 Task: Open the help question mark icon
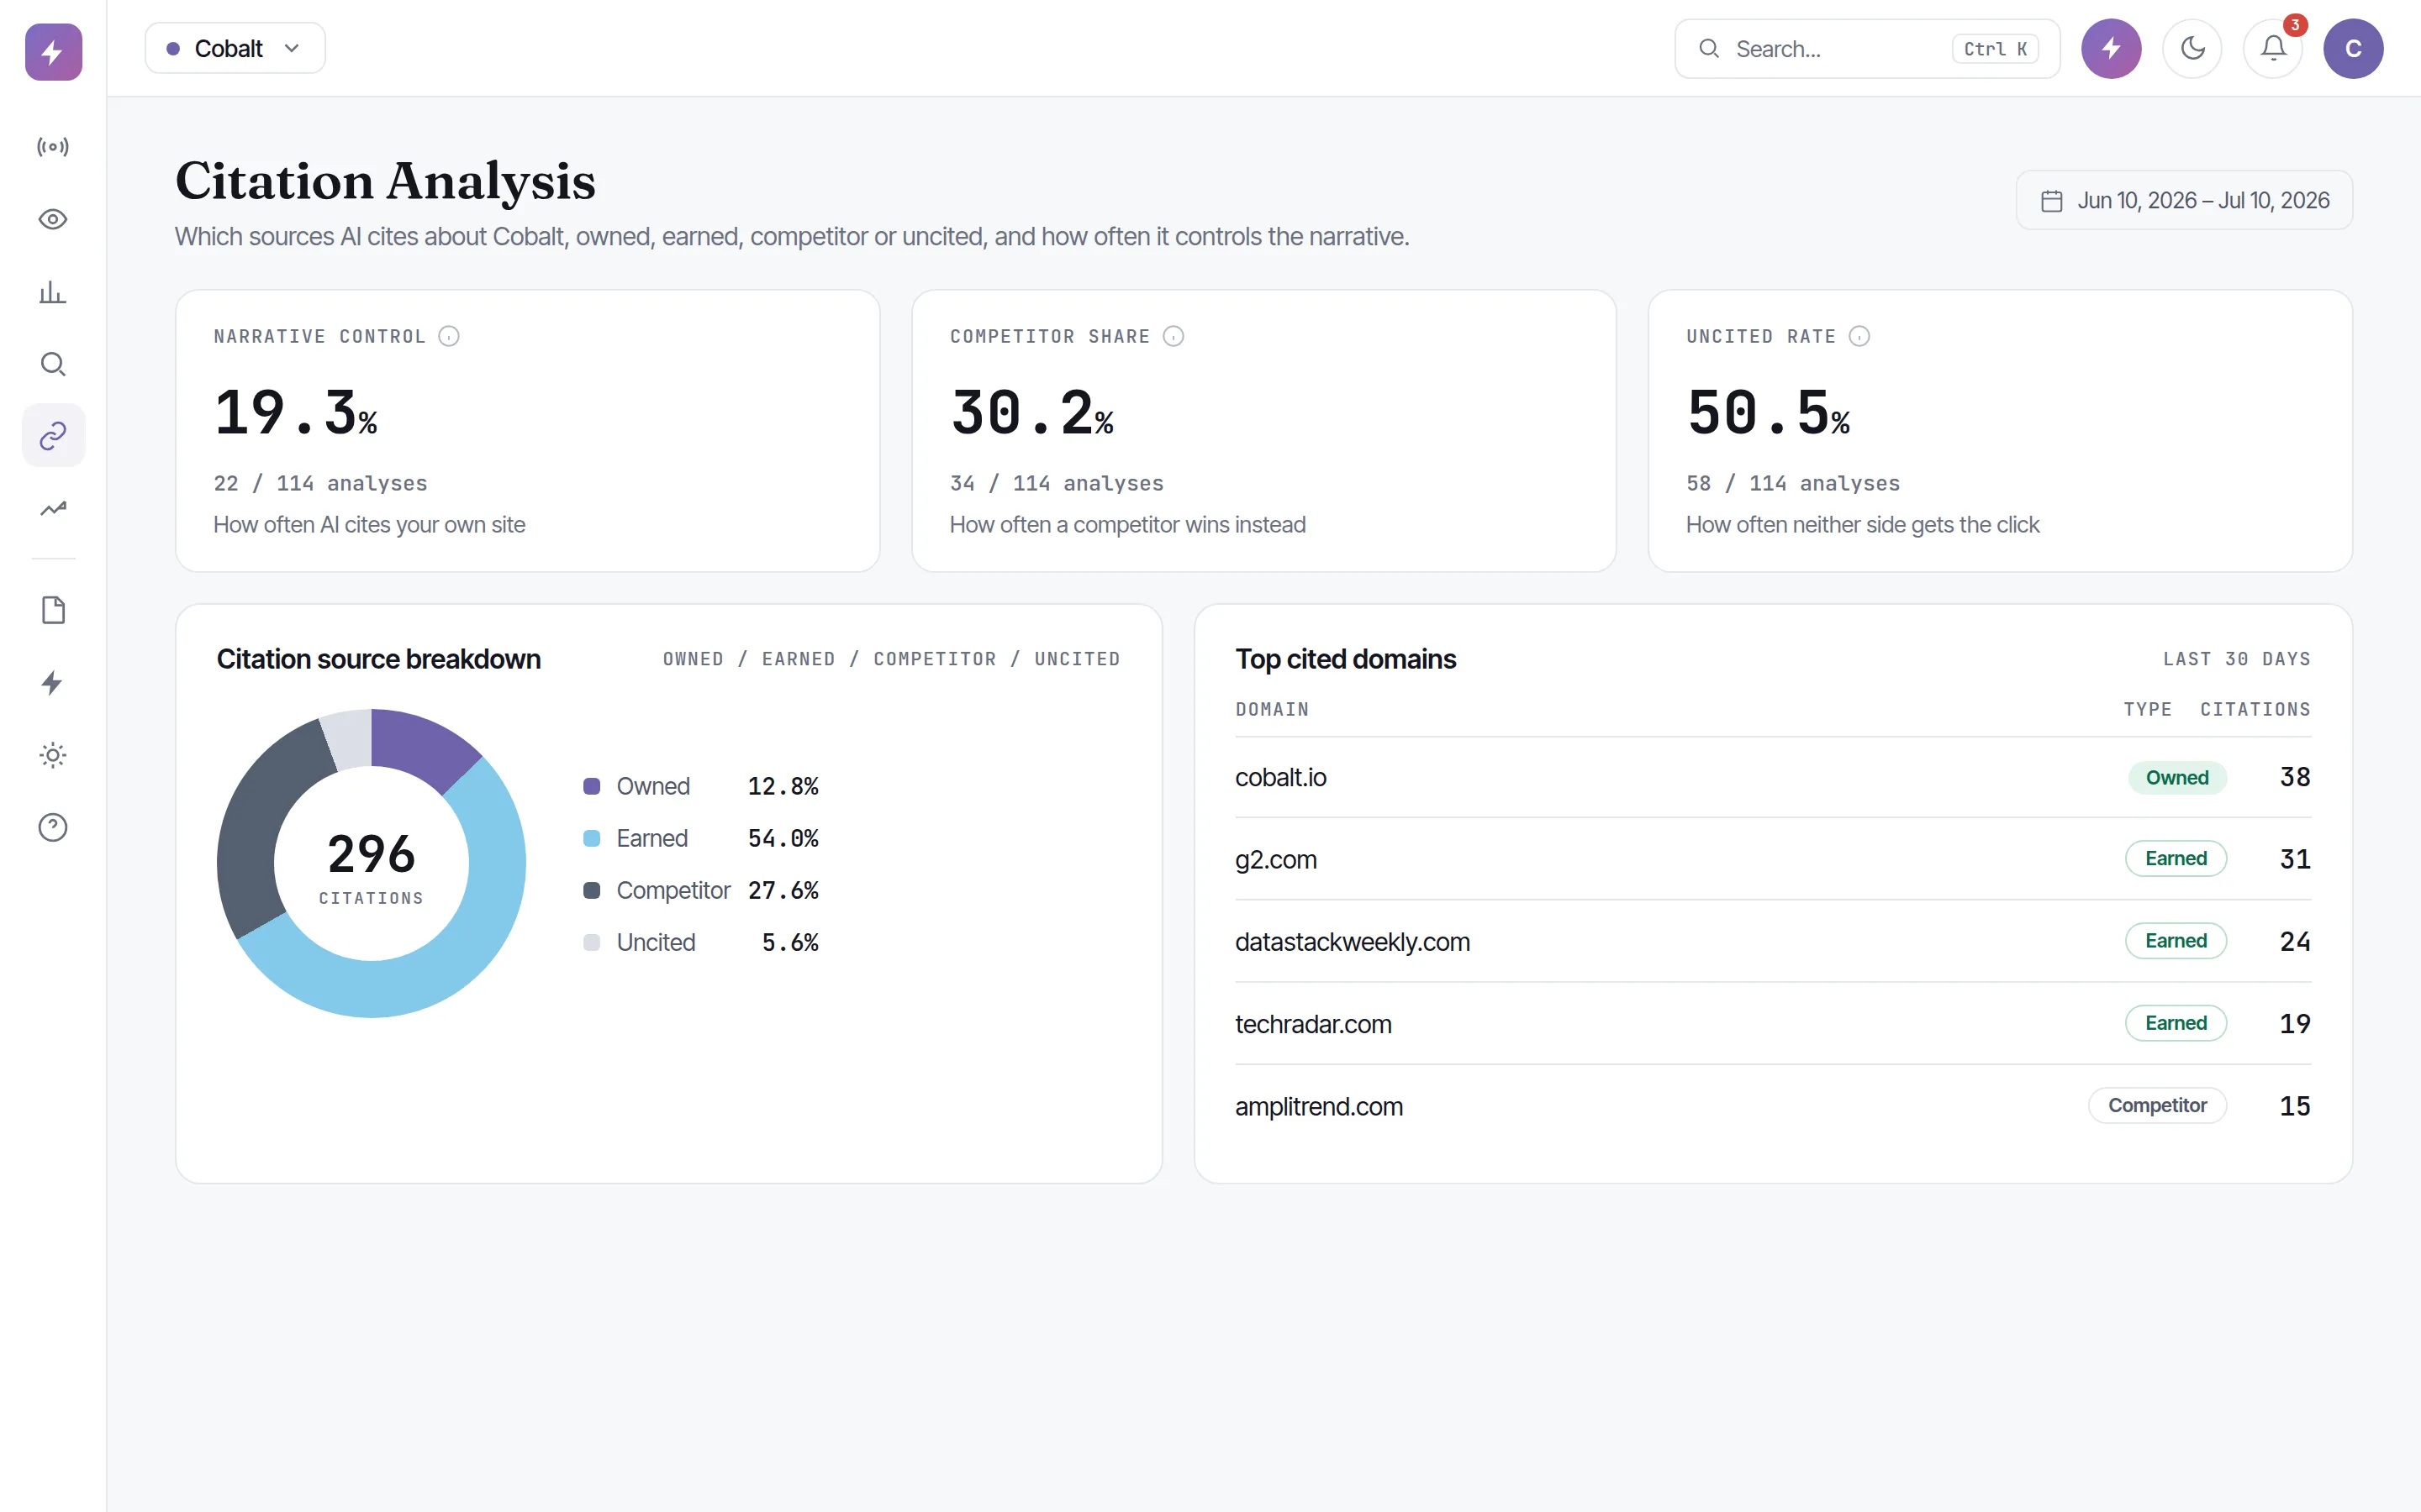pos(53,827)
